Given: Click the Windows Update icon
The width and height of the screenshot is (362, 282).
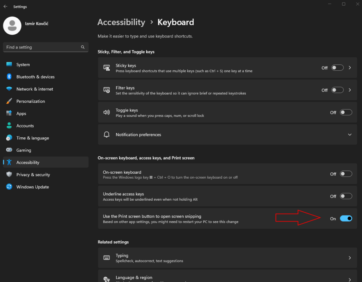Looking at the screenshot, I should pyautogui.click(x=9, y=187).
